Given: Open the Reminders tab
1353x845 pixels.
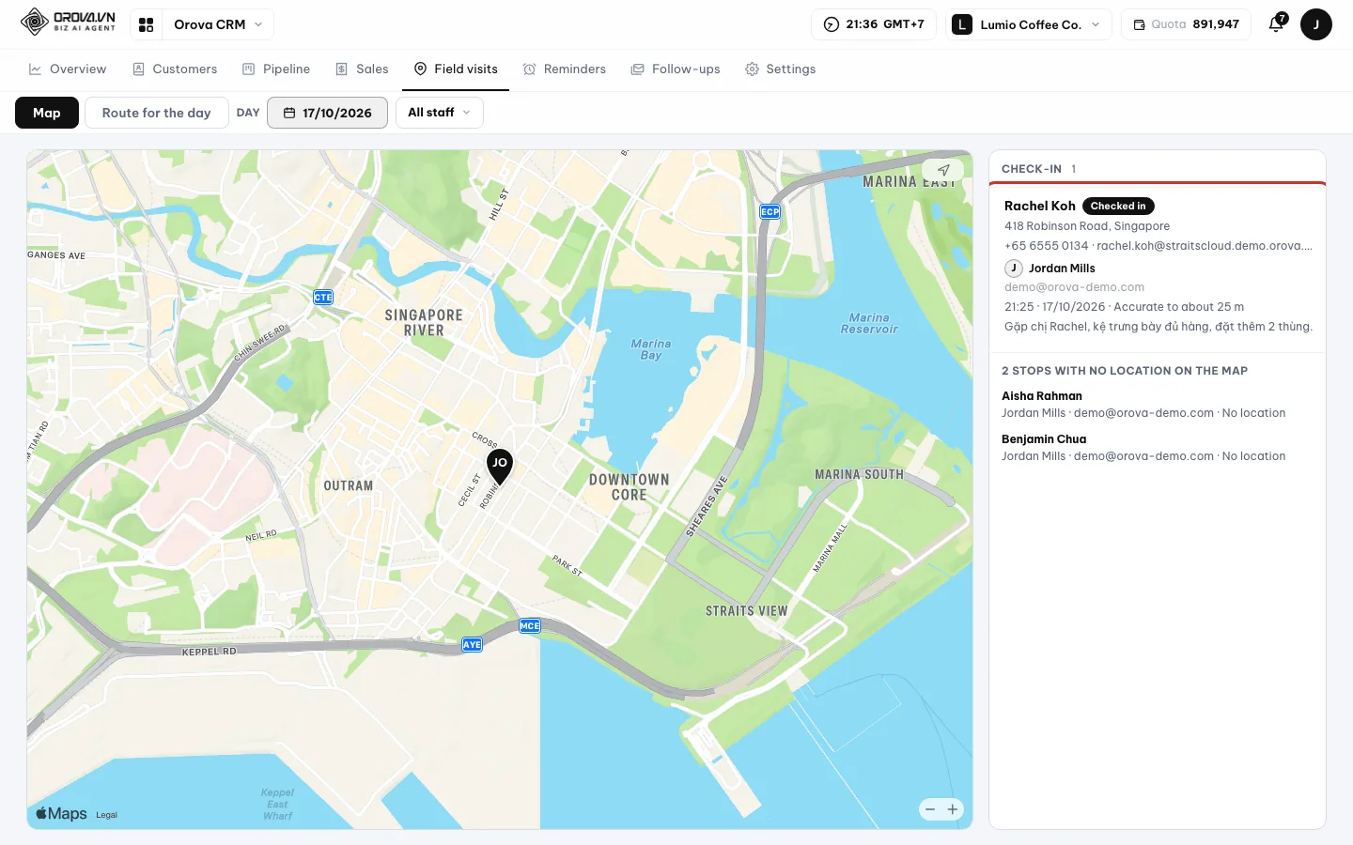Looking at the screenshot, I should 565,69.
